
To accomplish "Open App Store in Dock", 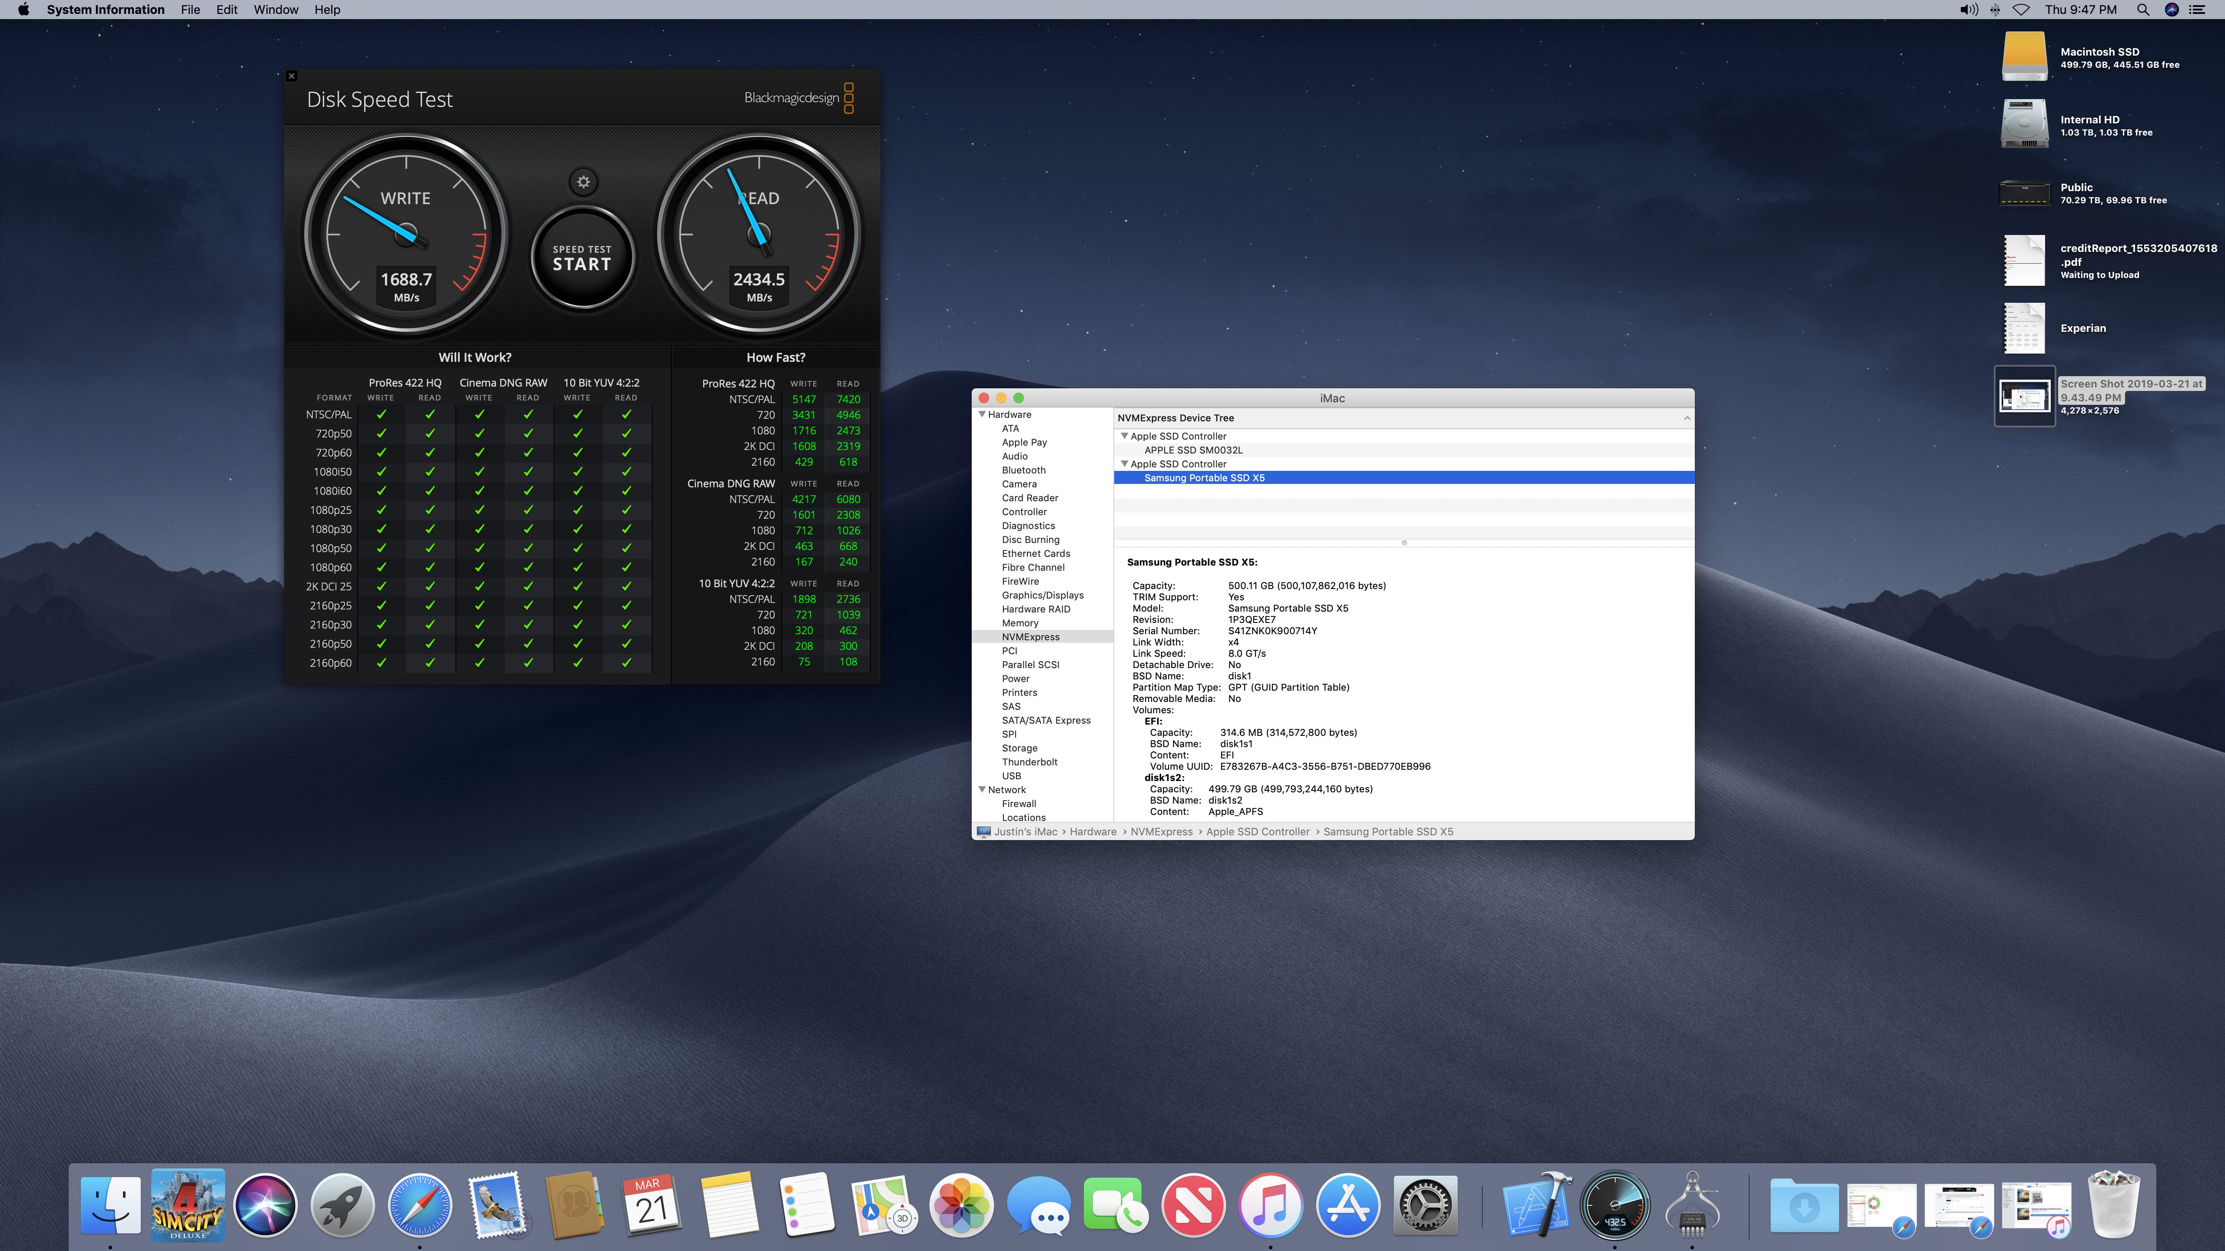I will tap(1348, 1205).
